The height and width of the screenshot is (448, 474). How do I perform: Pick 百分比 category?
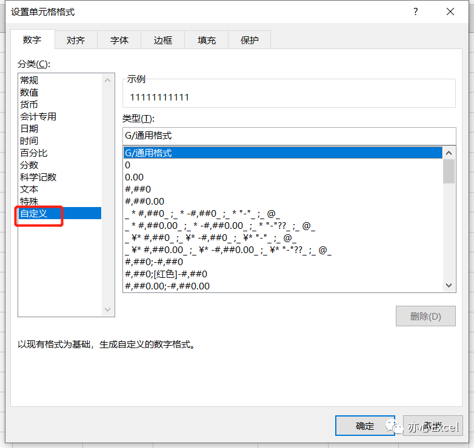60,153
